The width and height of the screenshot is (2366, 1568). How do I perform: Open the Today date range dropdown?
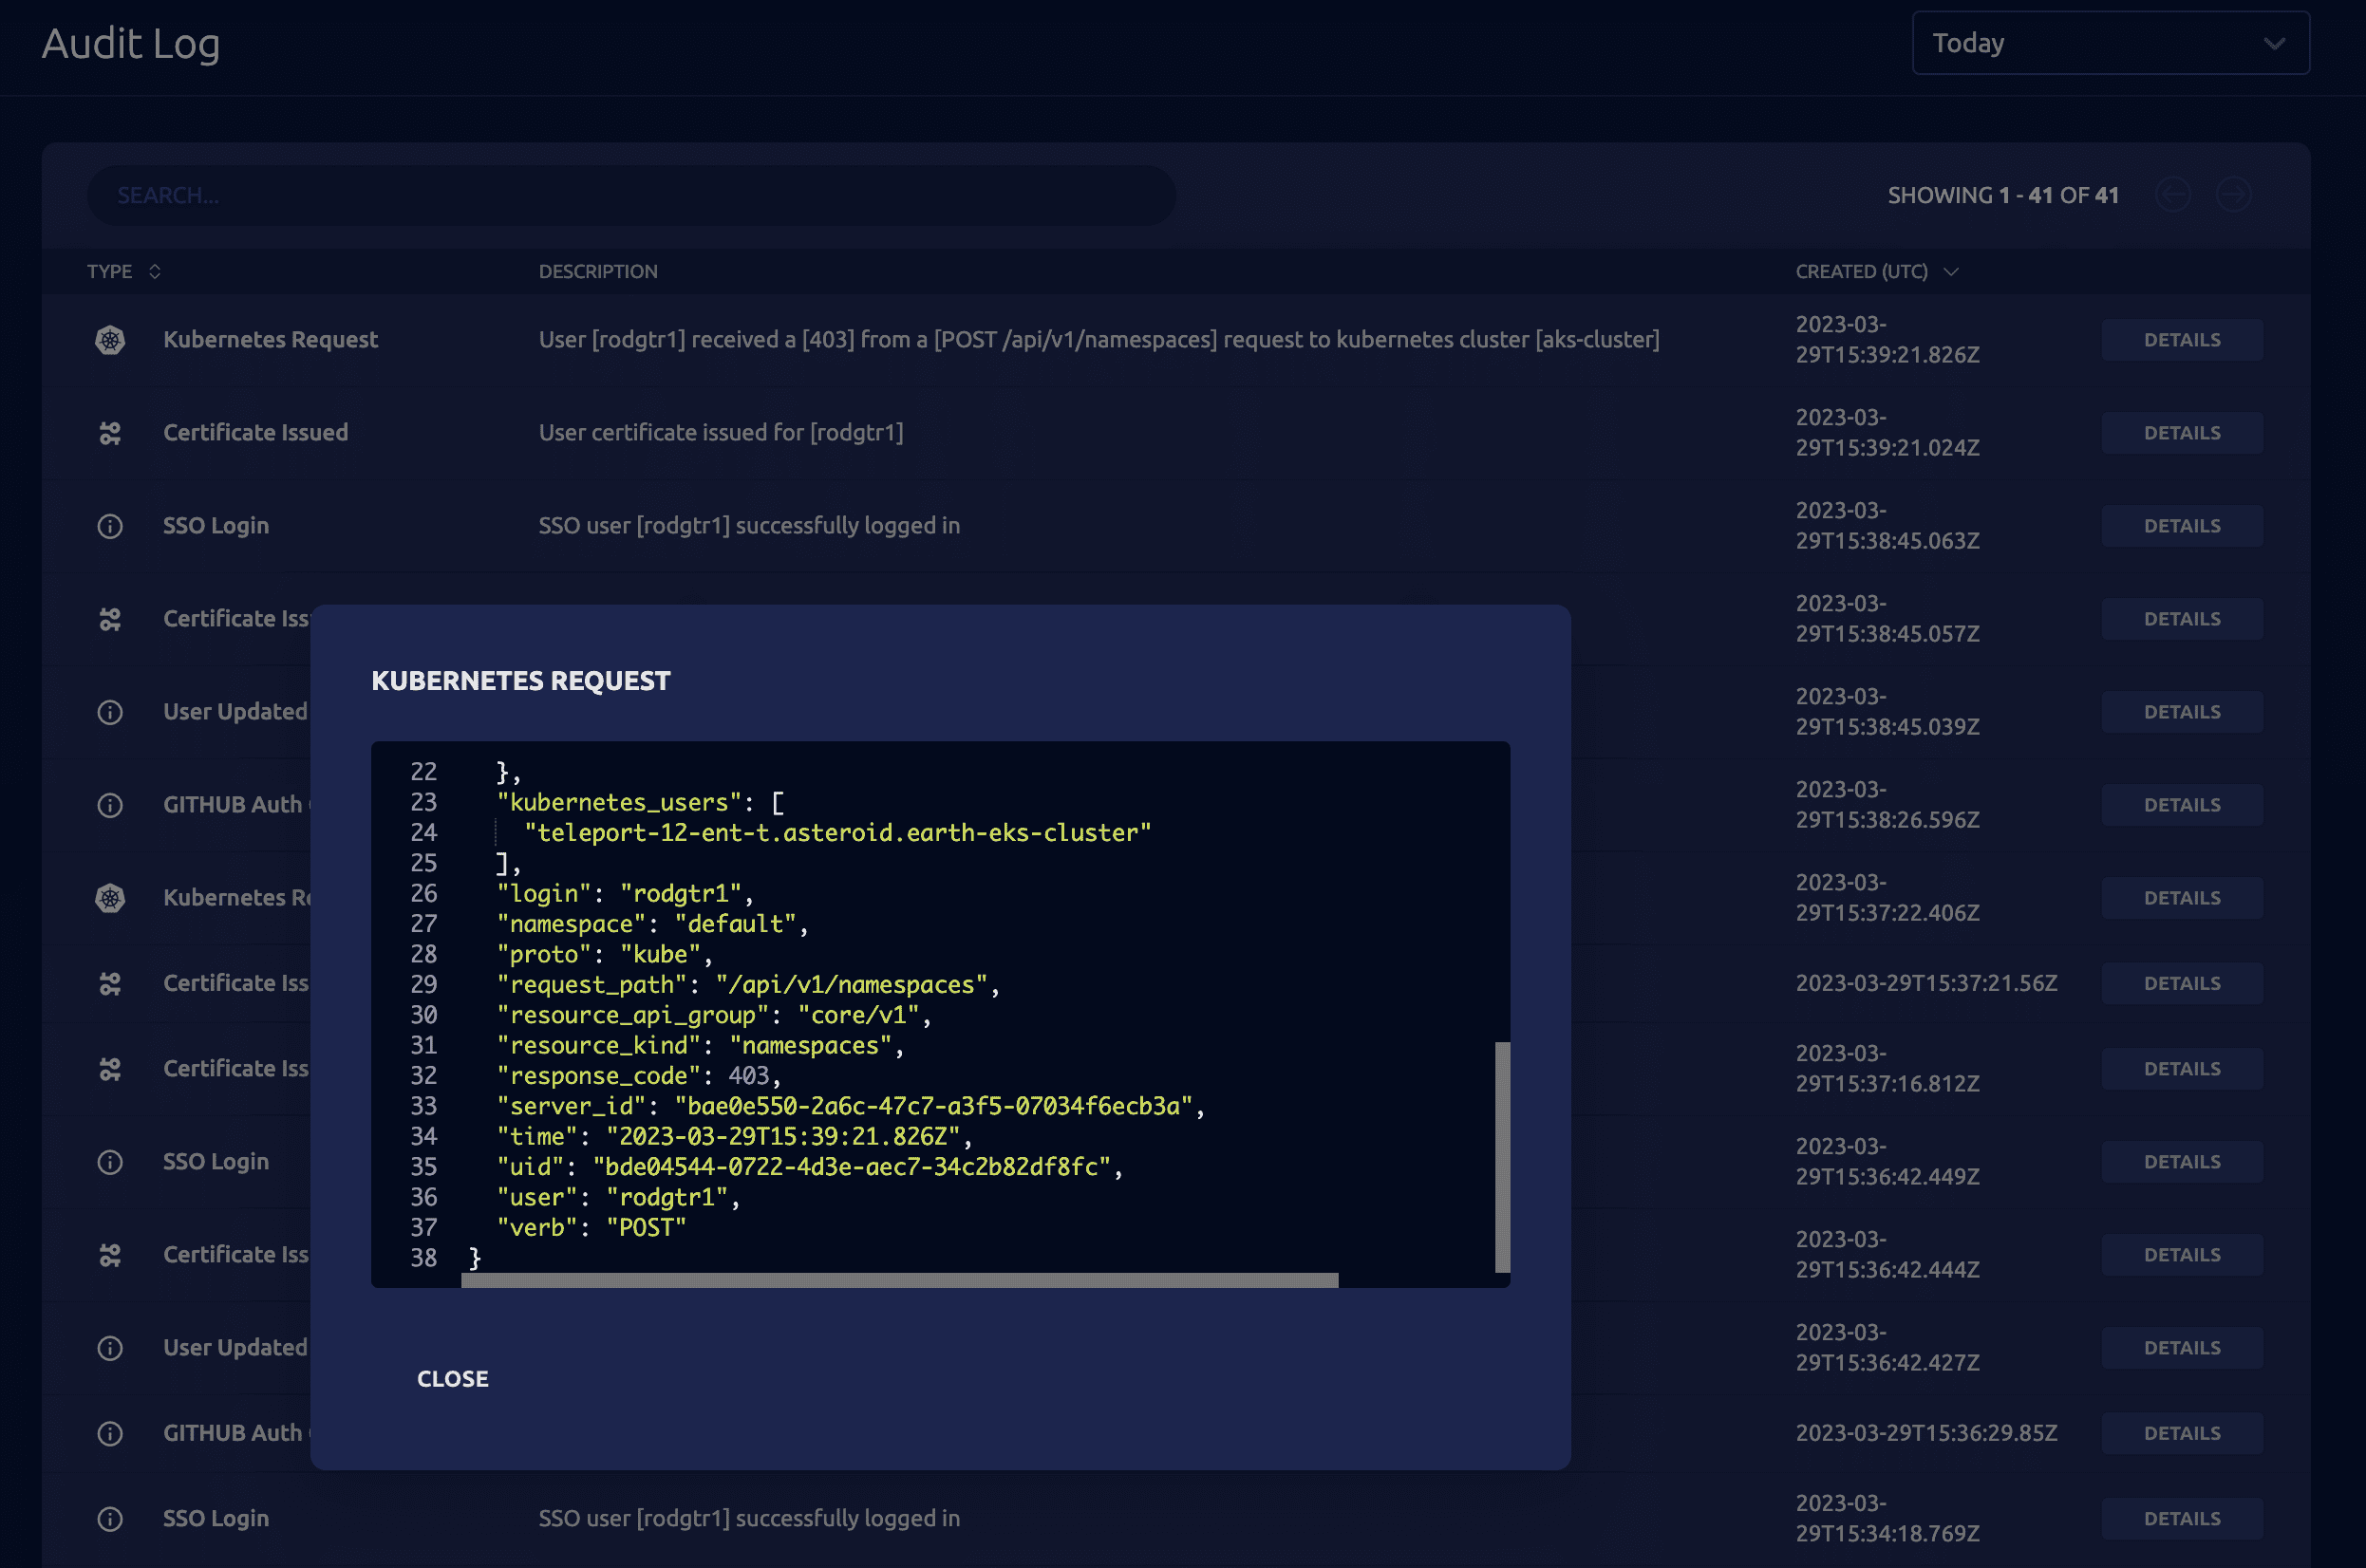tap(2110, 43)
